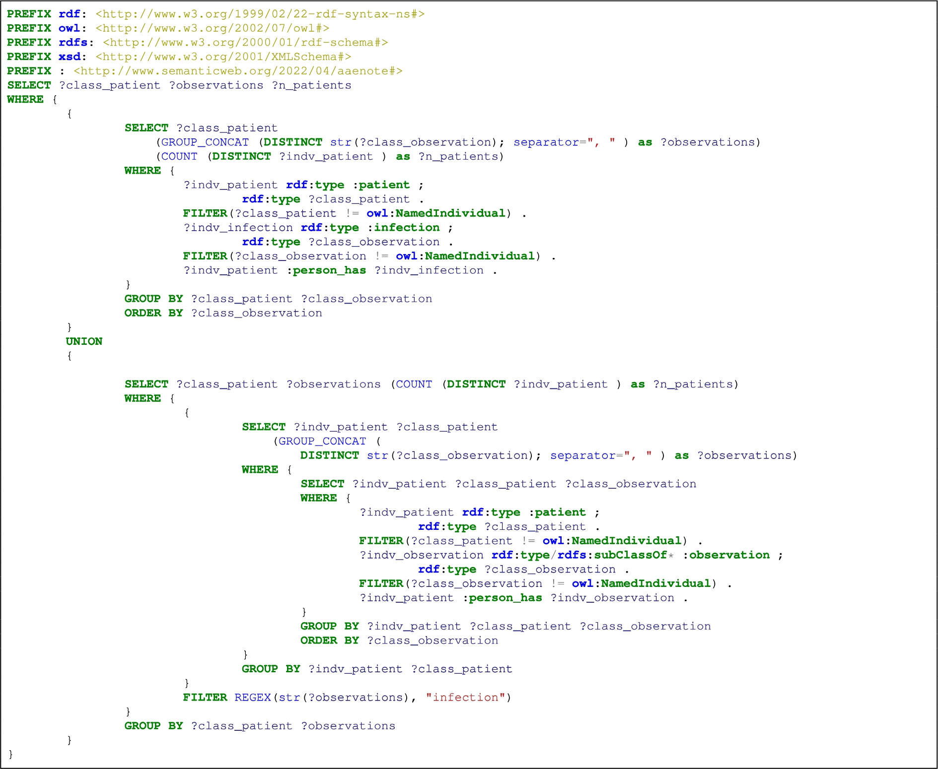Click the rdf namespace URL ending in 22-rdf-syntax-ns#
Image resolution: width=938 pixels, height=769 pixels.
(x=260, y=14)
